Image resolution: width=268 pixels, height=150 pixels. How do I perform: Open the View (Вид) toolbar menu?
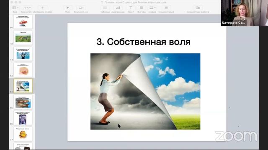point(15,8)
